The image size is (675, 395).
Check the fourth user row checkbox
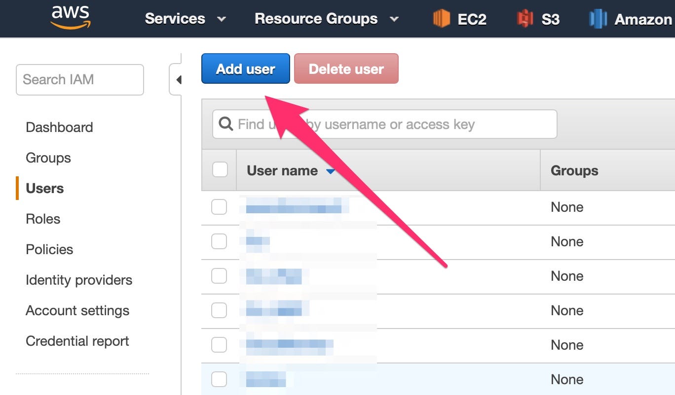[219, 310]
